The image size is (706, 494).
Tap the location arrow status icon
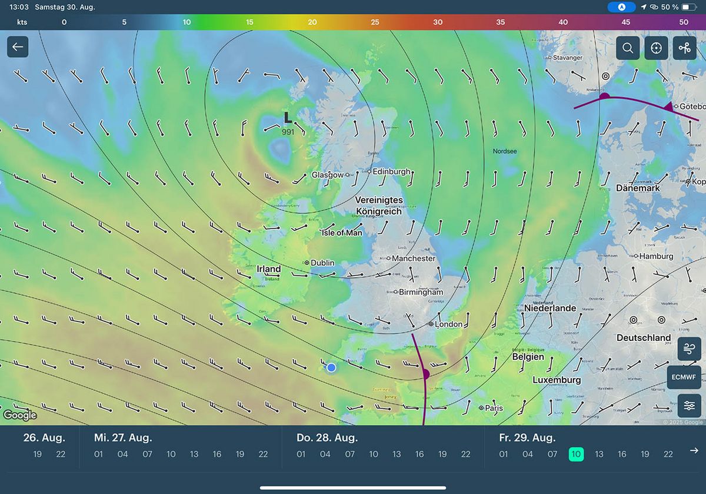(x=644, y=7)
